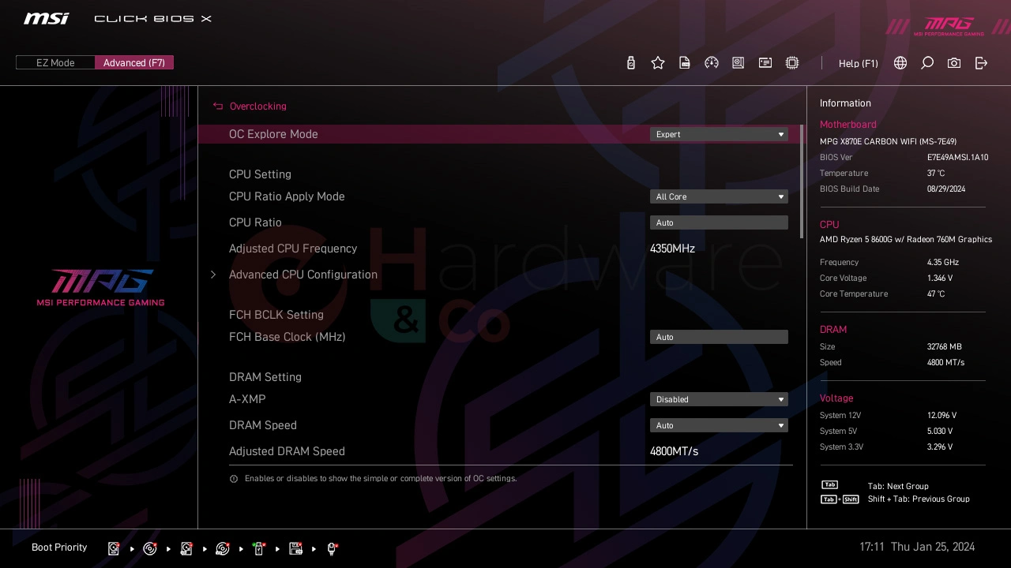
Task: Select the DRAM Speed label
Action: 263,425
